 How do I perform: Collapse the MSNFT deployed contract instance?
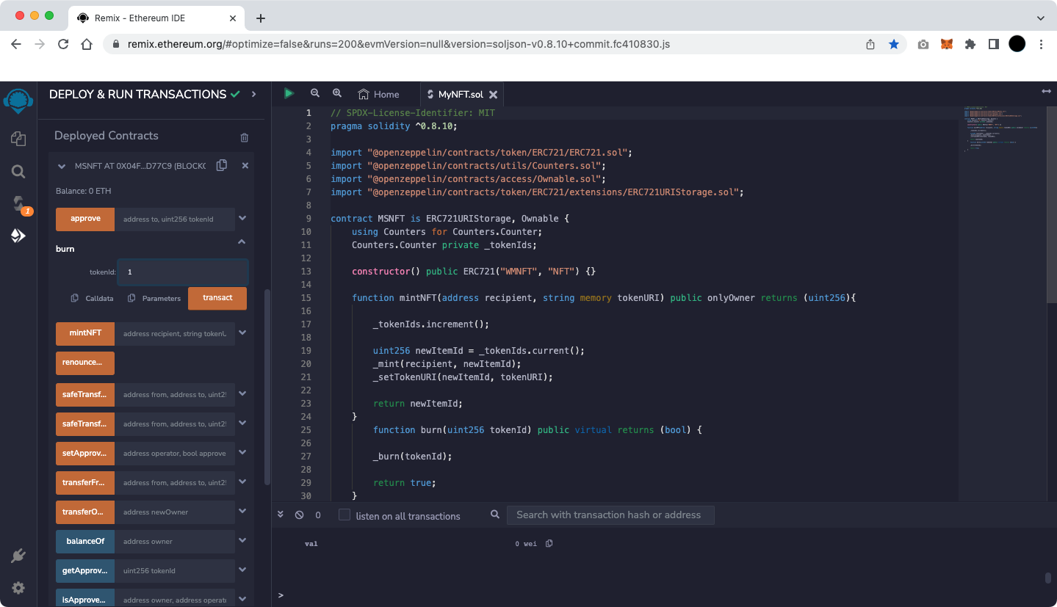click(x=62, y=167)
